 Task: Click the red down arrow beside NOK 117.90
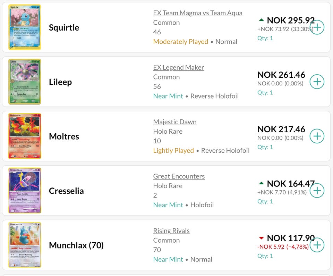click(x=262, y=238)
